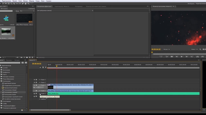
Task: Go to In point in program monitor
Action: coord(167,57)
